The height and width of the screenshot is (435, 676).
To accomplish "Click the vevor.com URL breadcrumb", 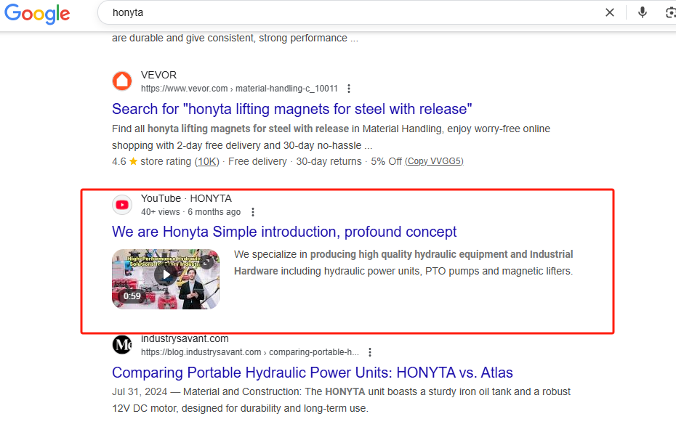I will click(239, 89).
